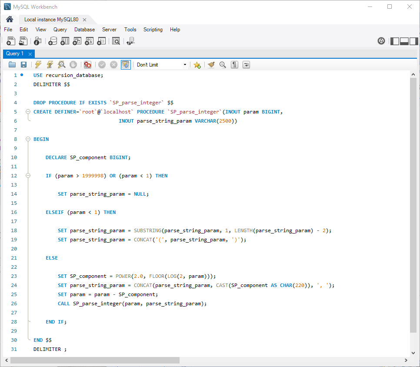Execute the SQL script with the lightning bolt
The height and width of the screenshot is (367, 420).
38,65
